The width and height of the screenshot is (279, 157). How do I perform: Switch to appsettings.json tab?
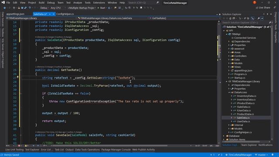tap(15, 14)
